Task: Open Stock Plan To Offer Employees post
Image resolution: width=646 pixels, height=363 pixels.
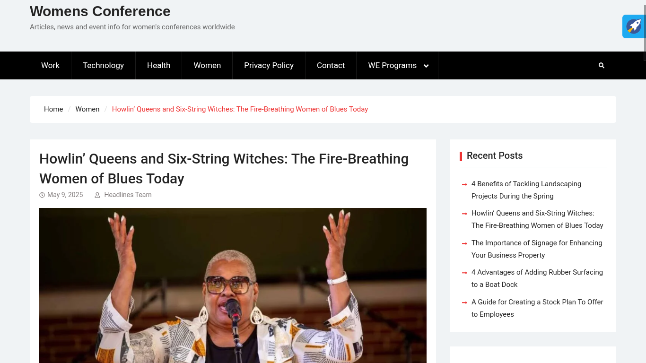Action: [x=537, y=308]
